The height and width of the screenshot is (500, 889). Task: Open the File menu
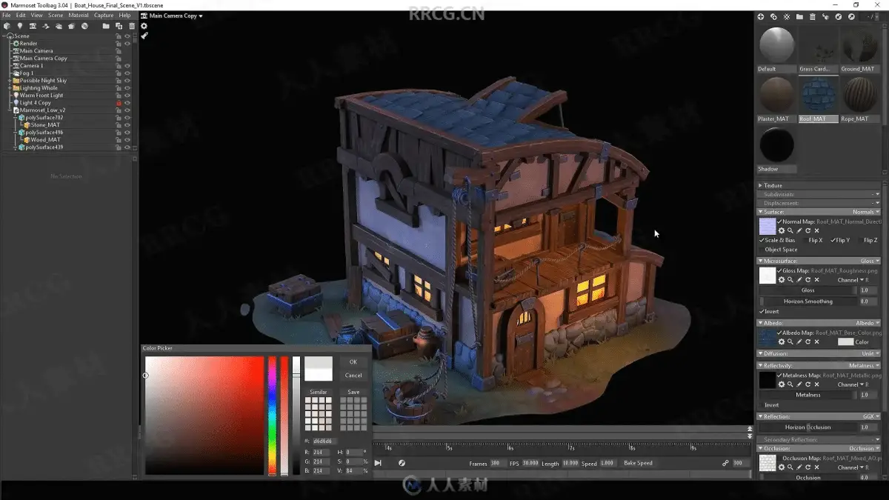pos(7,15)
